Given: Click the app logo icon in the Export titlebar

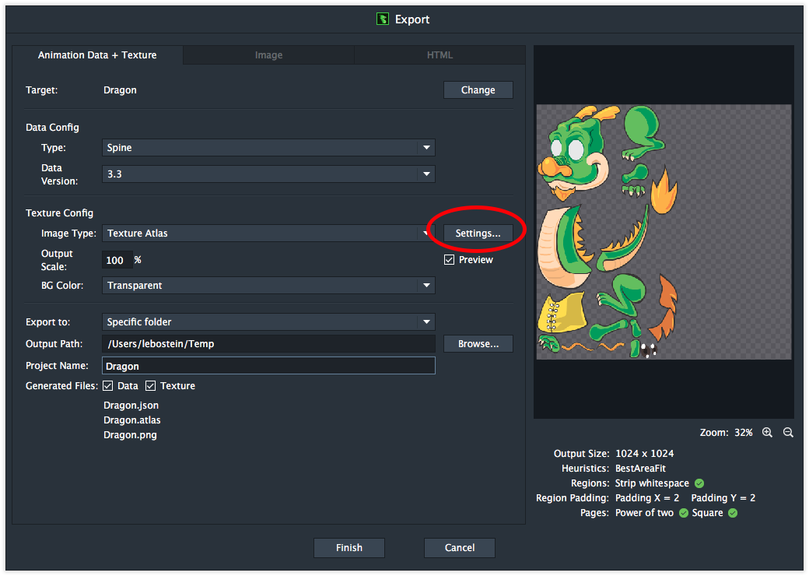Looking at the screenshot, I should pyautogui.click(x=382, y=19).
